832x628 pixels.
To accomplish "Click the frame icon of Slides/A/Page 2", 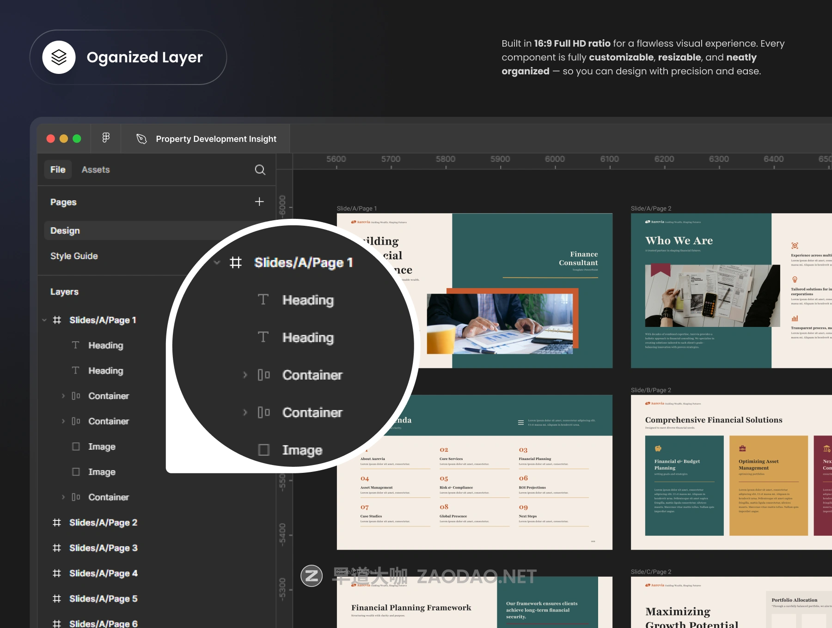I will (57, 523).
